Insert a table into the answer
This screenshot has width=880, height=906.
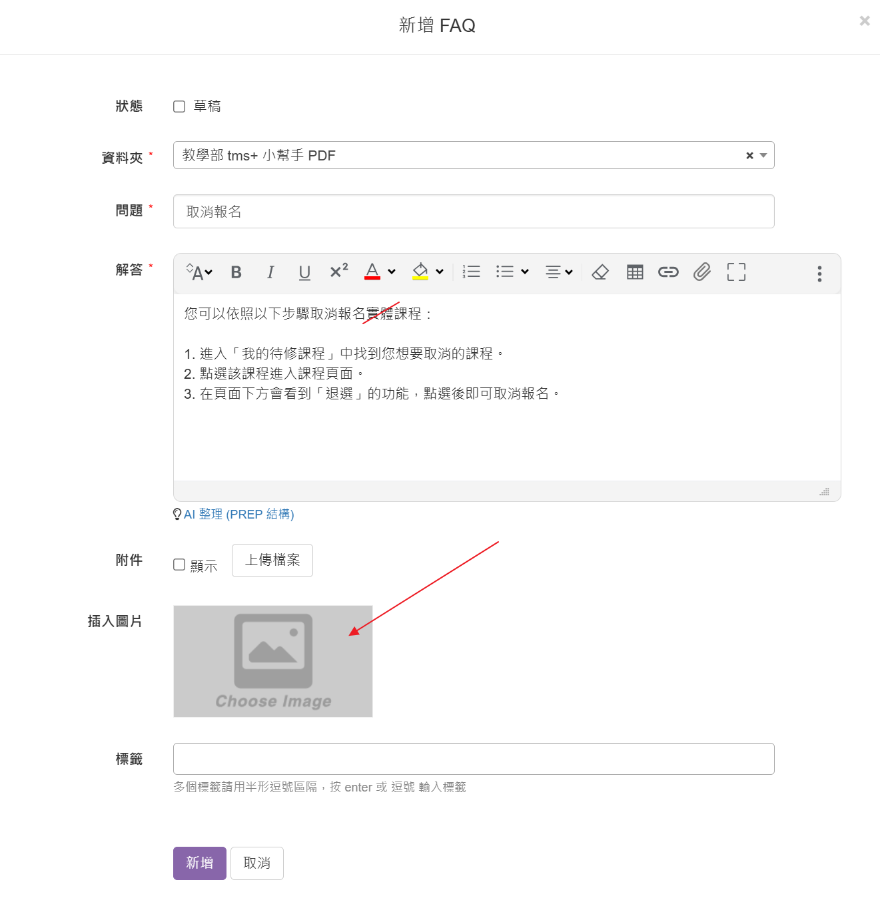635,272
